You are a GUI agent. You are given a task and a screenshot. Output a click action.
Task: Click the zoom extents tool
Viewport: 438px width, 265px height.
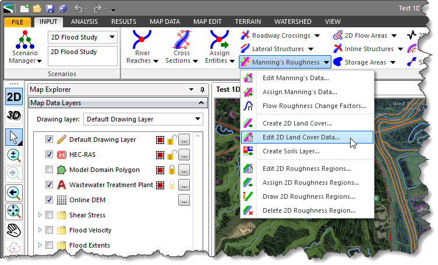point(14,211)
